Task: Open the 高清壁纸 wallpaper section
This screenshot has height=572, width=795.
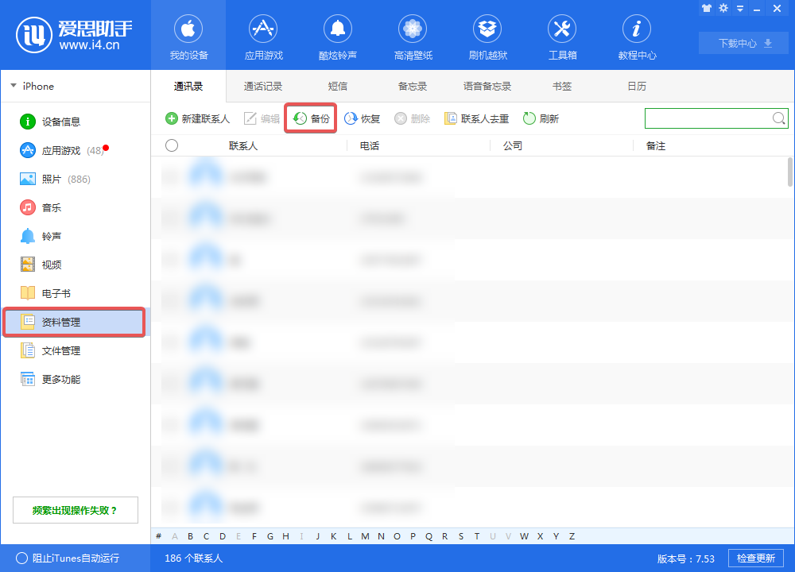Action: (x=413, y=36)
